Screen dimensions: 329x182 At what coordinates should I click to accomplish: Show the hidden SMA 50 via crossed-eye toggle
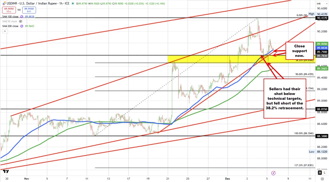coord(20,21)
